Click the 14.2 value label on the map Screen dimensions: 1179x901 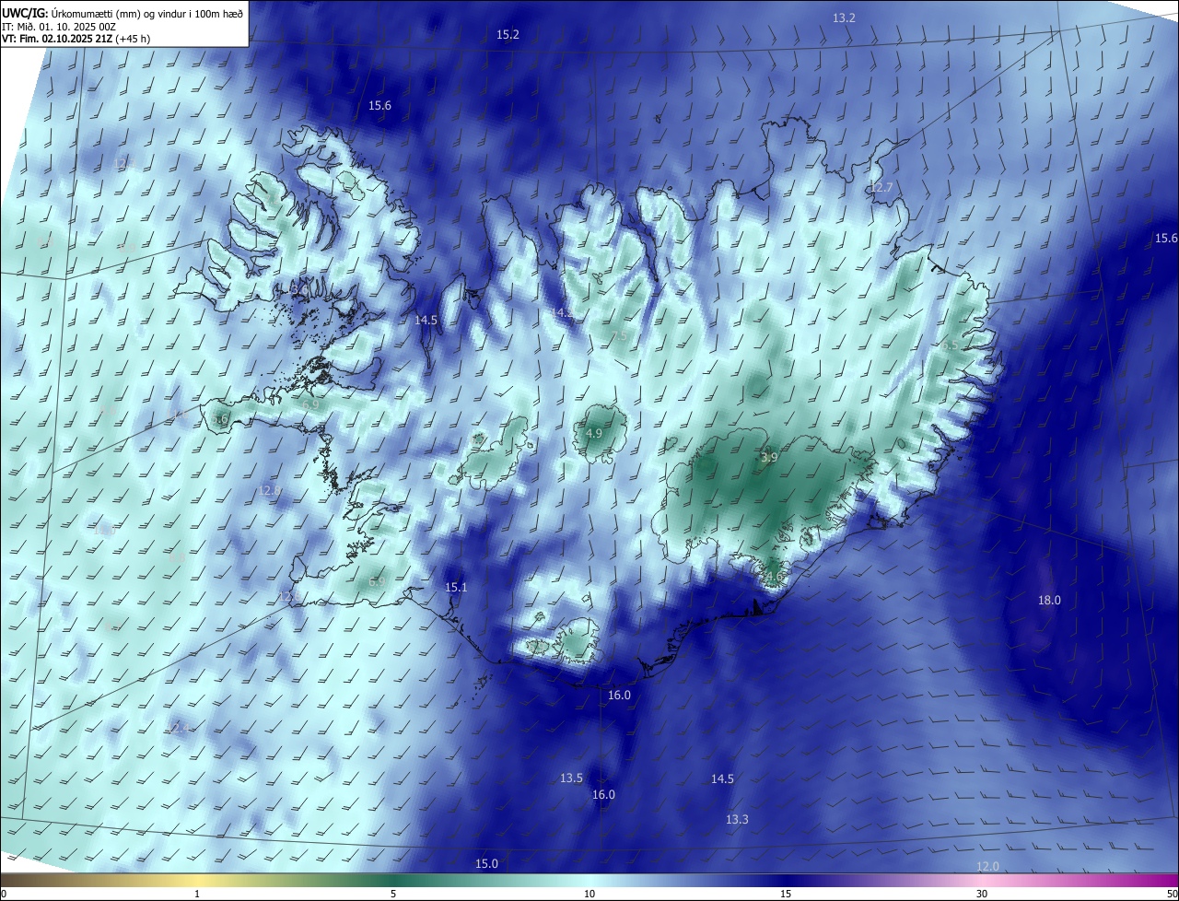(x=563, y=313)
